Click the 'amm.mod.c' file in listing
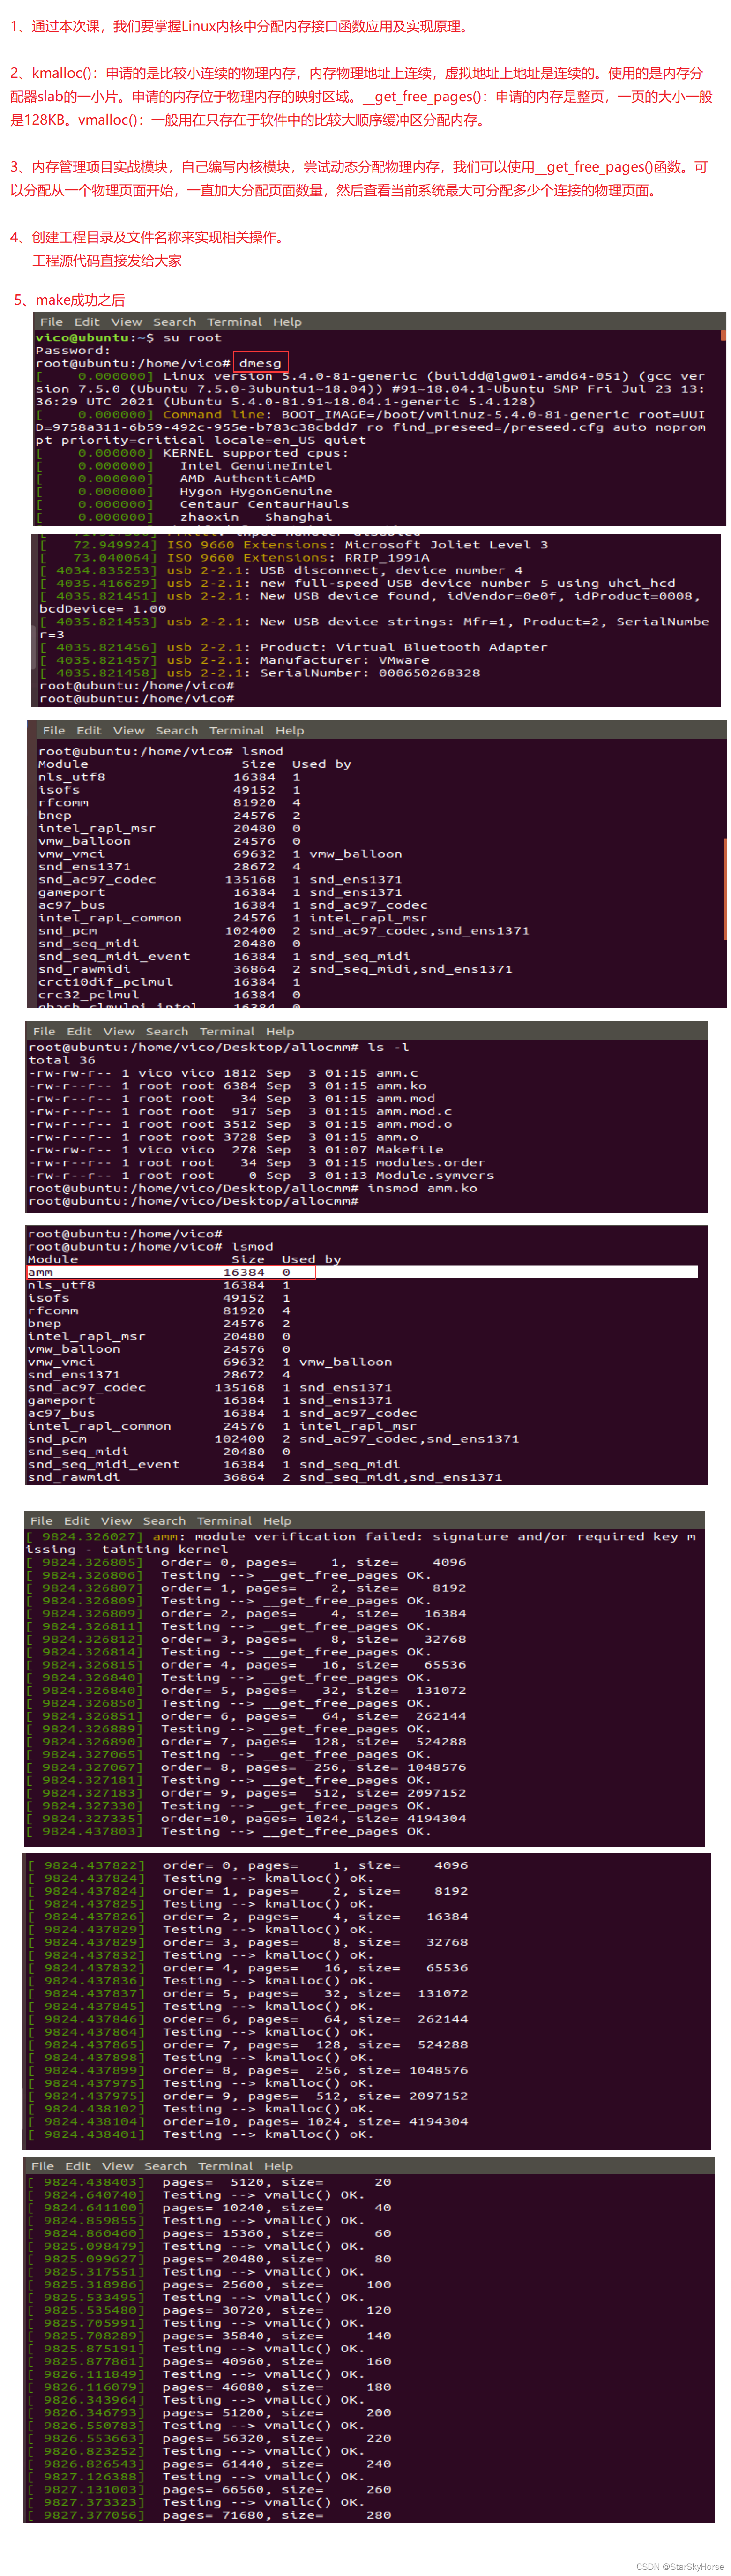This screenshot has height=2576, width=731. 414,1111
